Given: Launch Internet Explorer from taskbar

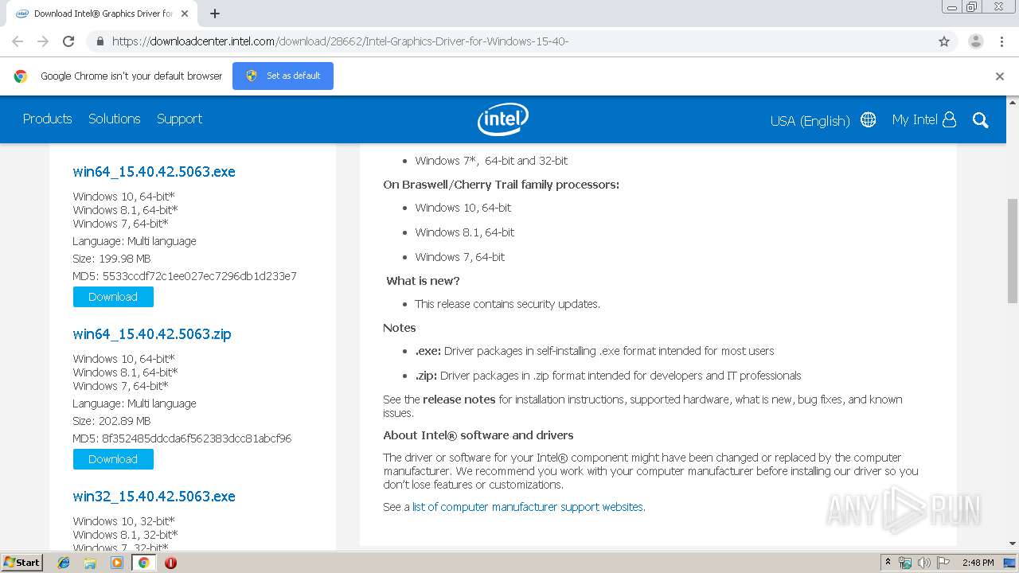Looking at the screenshot, I should pos(64,563).
